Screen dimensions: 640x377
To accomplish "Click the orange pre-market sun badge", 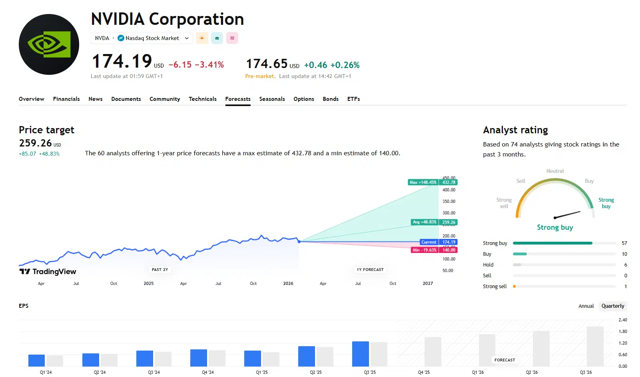I will tap(202, 38).
